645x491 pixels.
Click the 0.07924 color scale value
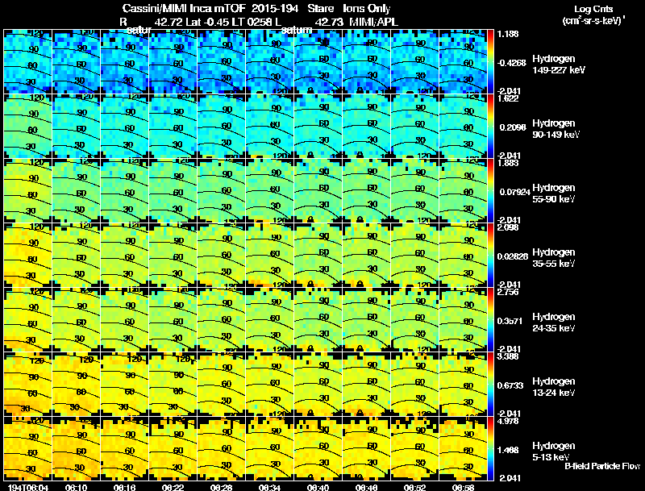click(514, 192)
